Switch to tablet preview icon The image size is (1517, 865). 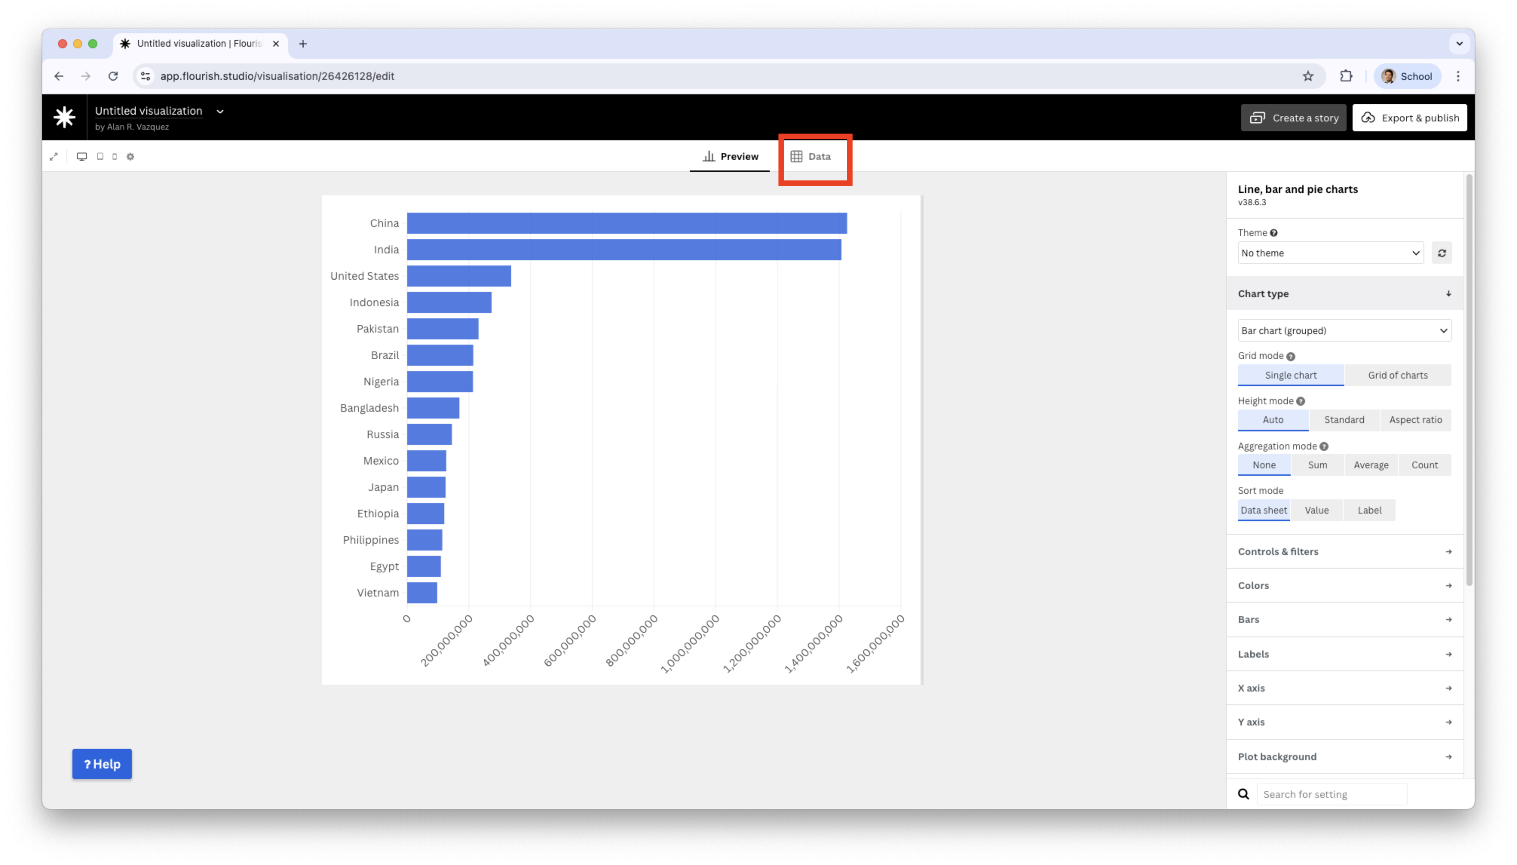pyautogui.click(x=100, y=157)
